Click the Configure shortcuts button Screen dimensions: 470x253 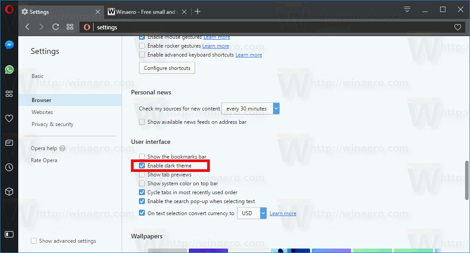[x=167, y=68]
